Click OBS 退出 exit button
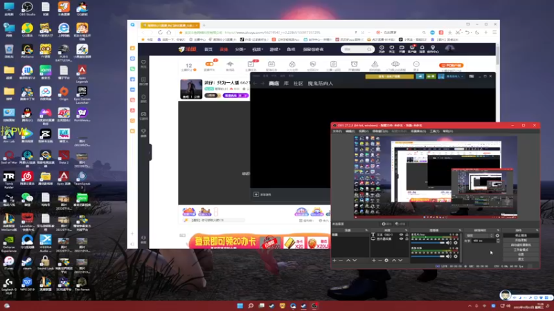The height and width of the screenshot is (311, 554). 521,258
